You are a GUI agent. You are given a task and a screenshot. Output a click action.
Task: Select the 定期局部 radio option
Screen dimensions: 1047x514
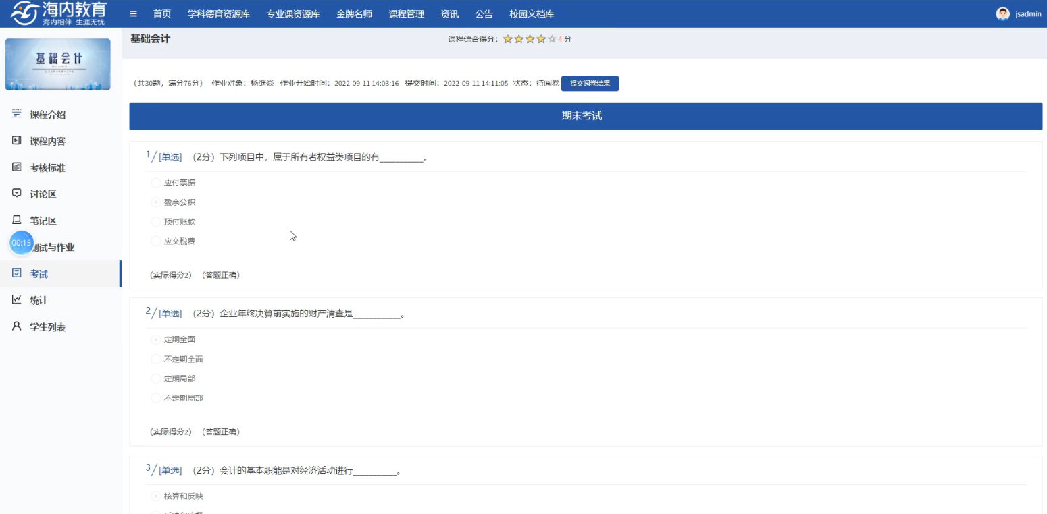pos(156,378)
